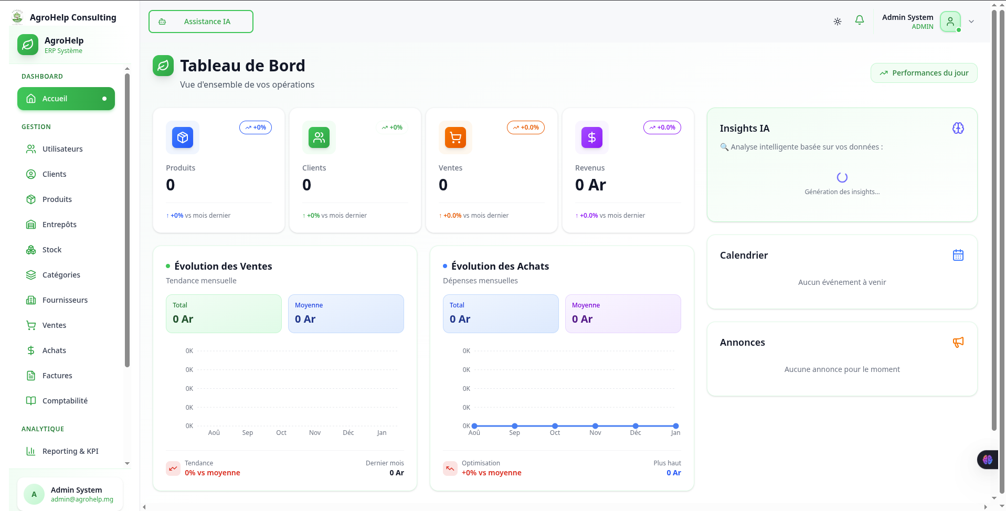
Task: Select the Entrepôts warehouse icon
Action: pos(31,224)
